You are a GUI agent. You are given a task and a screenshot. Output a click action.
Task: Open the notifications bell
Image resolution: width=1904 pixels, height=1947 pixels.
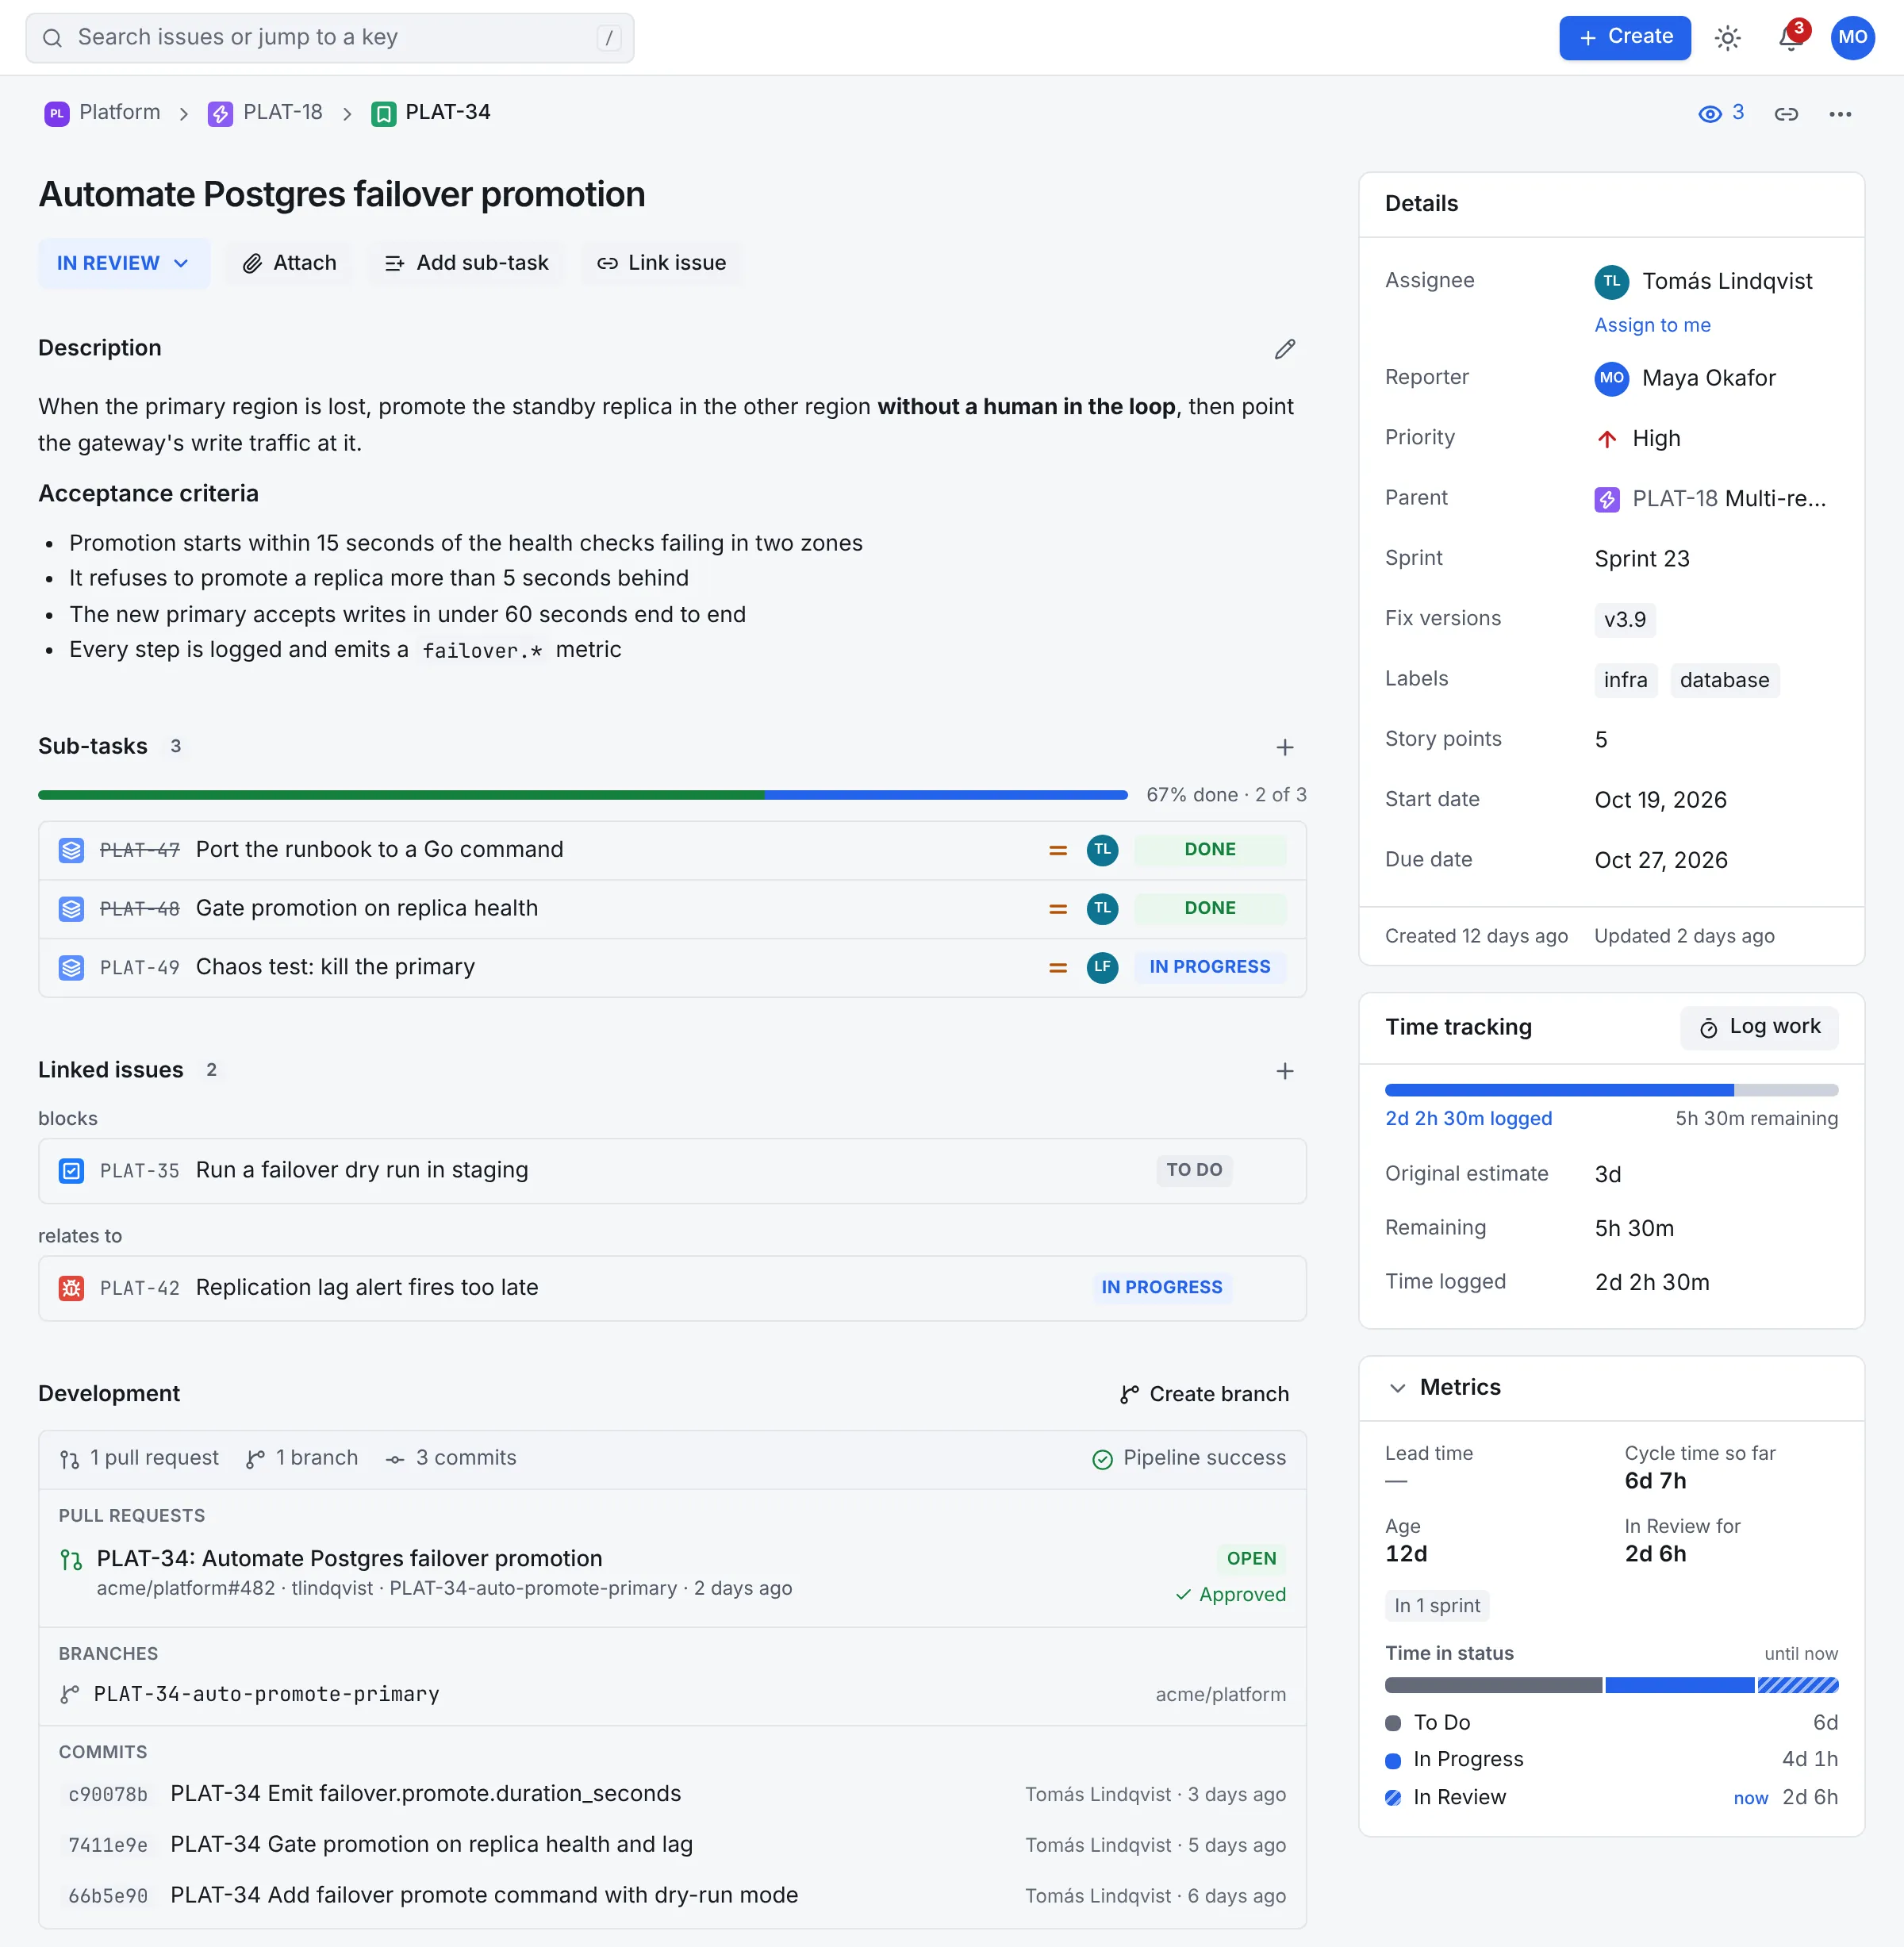(x=1790, y=38)
